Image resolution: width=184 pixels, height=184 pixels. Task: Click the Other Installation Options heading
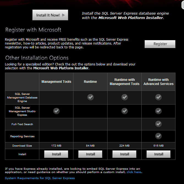[x=37, y=58]
